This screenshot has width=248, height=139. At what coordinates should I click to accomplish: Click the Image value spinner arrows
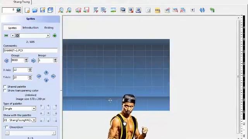tap(55, 60)
